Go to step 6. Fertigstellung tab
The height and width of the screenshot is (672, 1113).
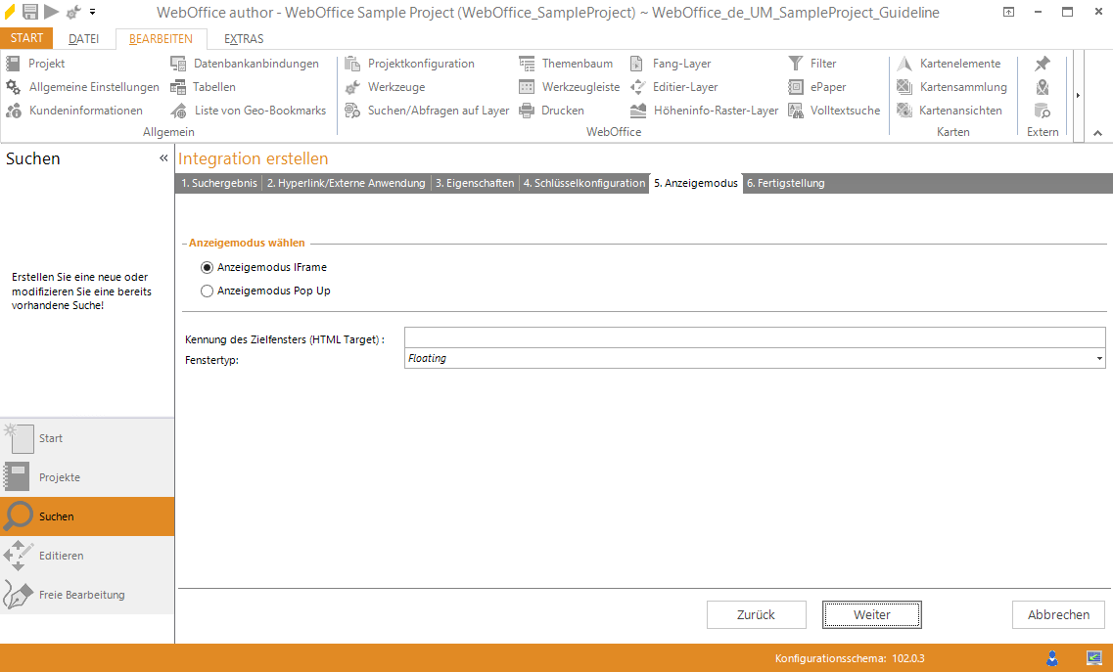click(x=785, y=183)
